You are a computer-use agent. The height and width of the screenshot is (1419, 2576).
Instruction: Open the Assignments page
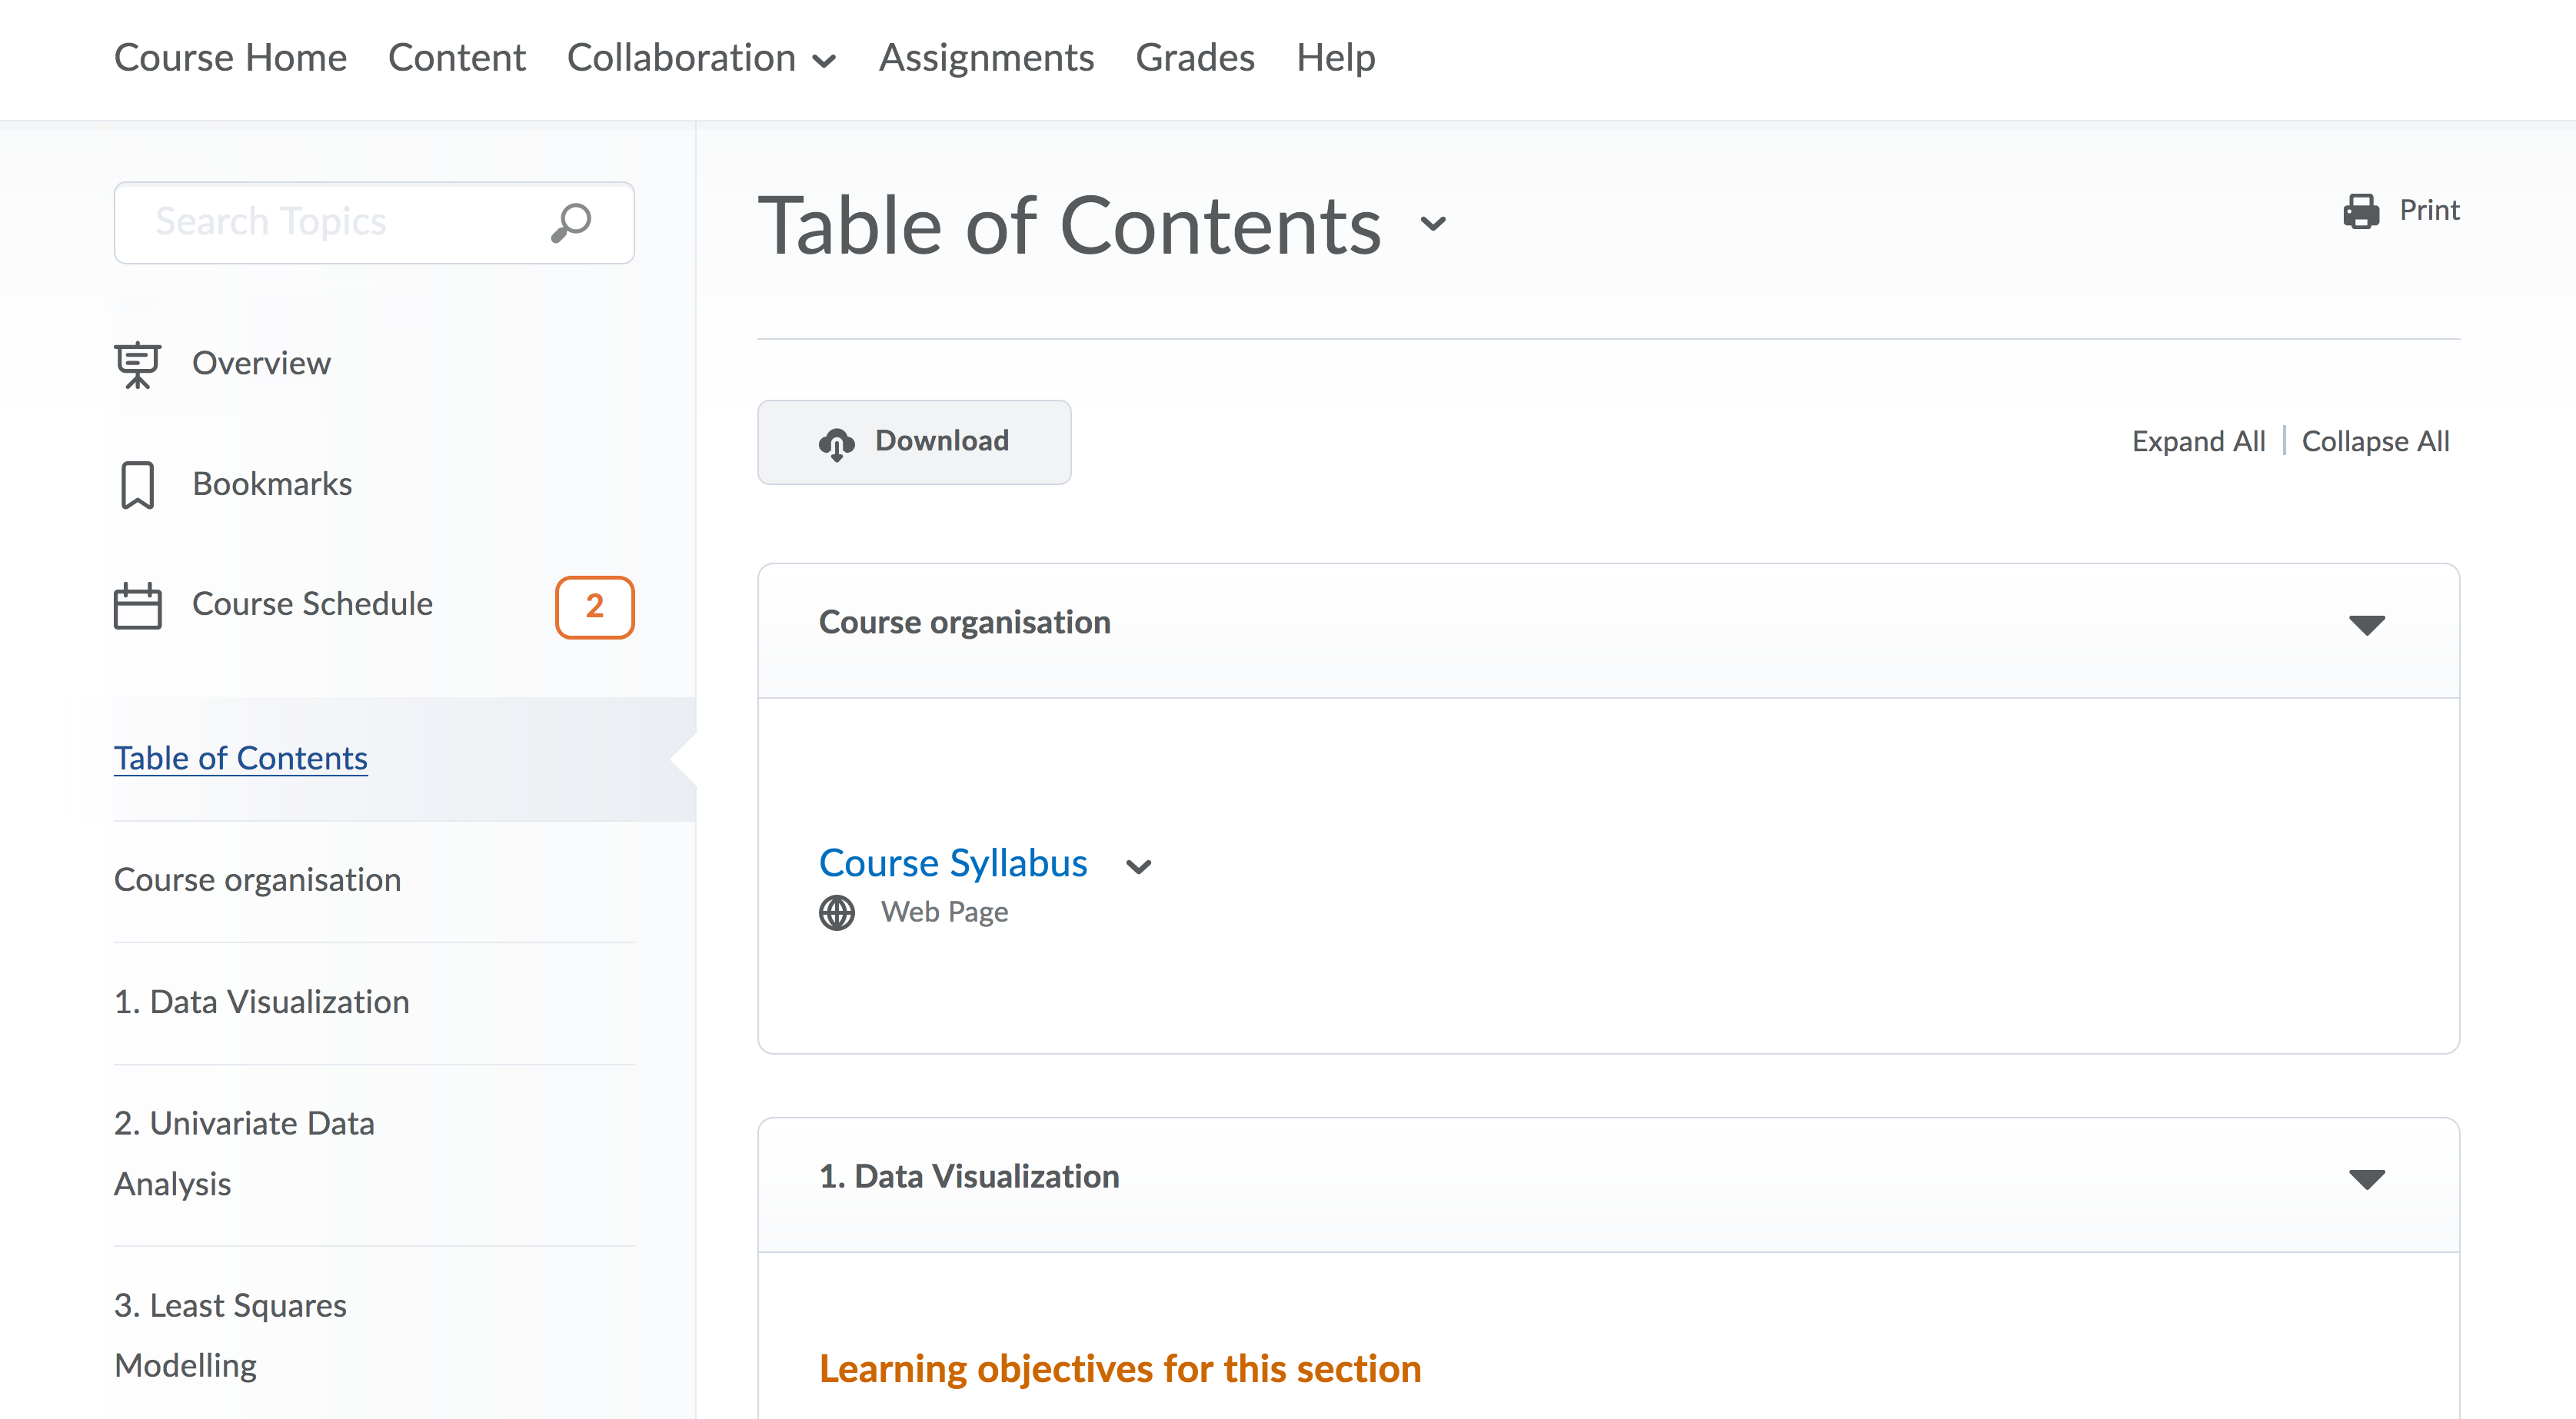tap(985, 58)
